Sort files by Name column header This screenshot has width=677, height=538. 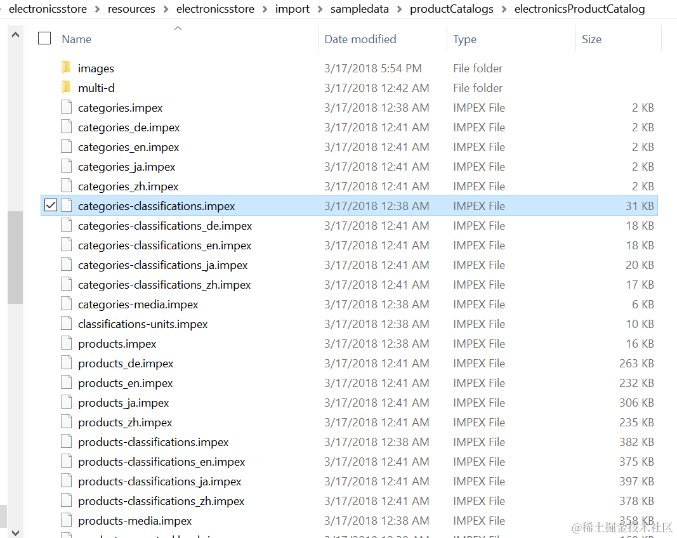point(76,39)
